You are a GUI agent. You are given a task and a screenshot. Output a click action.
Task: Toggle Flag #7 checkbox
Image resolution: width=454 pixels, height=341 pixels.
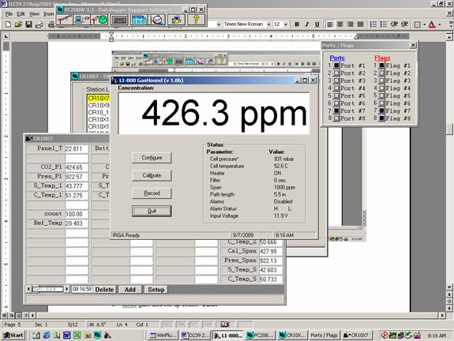pyautogui.click(x=382, y=111)
